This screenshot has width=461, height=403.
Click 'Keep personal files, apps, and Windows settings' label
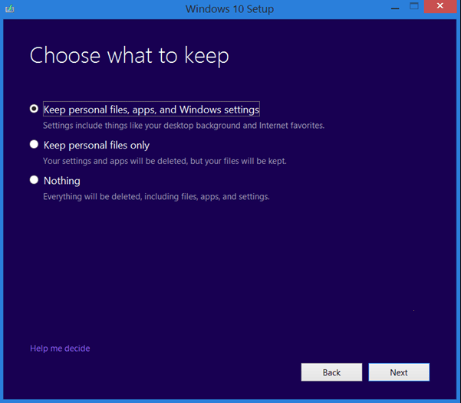pos(151,110)
